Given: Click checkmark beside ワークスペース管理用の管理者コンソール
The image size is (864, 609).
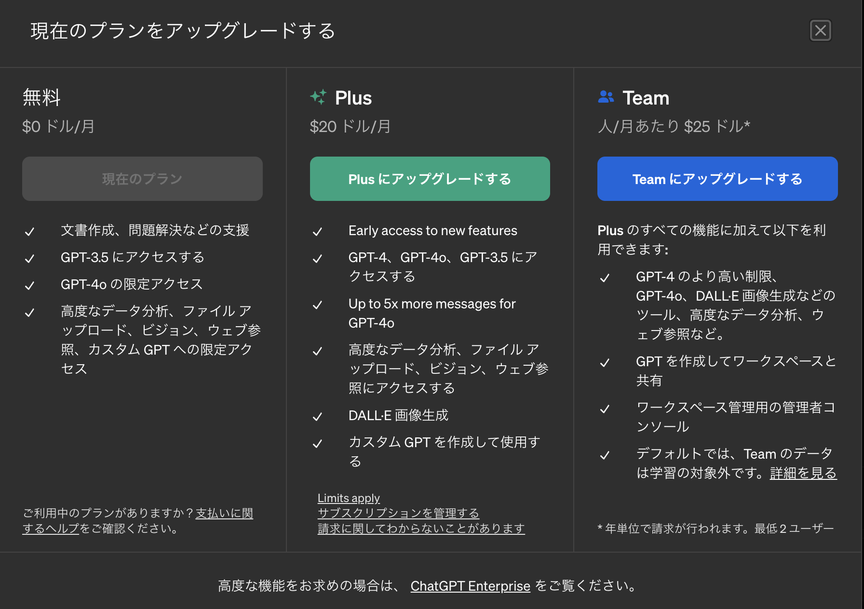Looking at the screenshot, I should (x=605, y=409).
